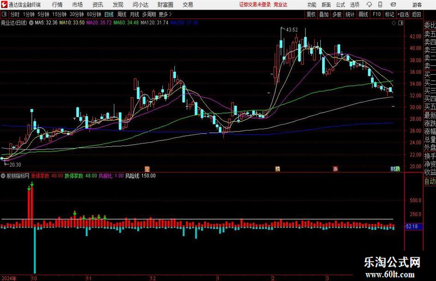Click the 多股 multi-stock button
Screen dimensions: 436x281
[337, 14]
